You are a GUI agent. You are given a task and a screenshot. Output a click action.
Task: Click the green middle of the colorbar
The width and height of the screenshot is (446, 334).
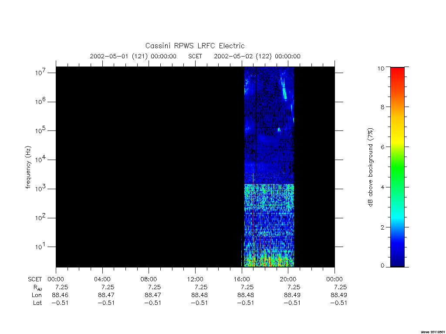point(397,167)
